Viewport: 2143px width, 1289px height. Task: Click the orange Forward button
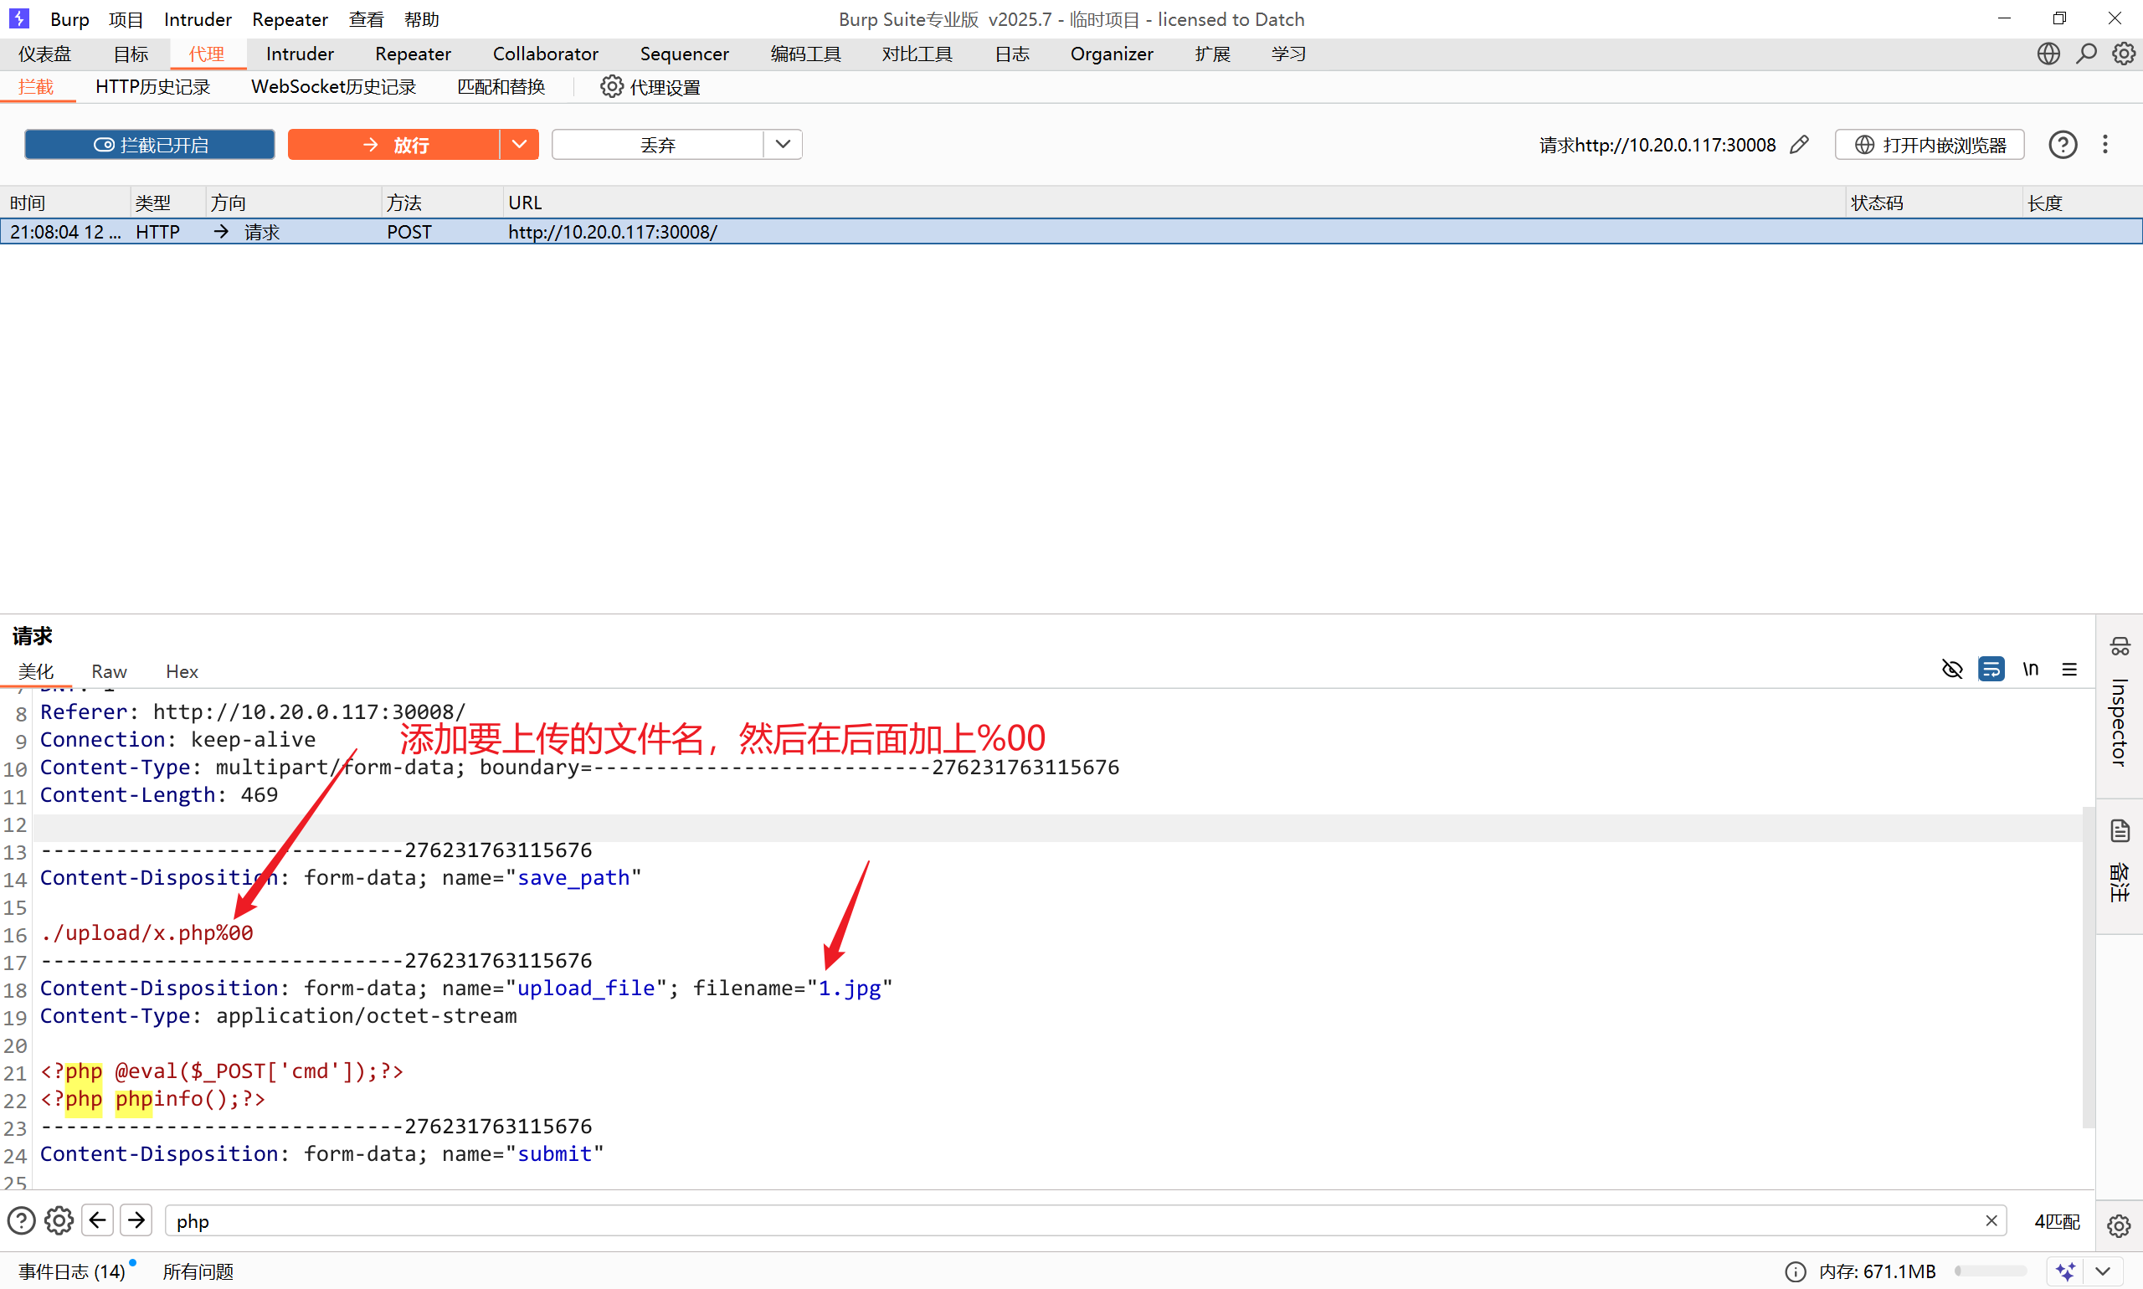click(x=393, y=144)
